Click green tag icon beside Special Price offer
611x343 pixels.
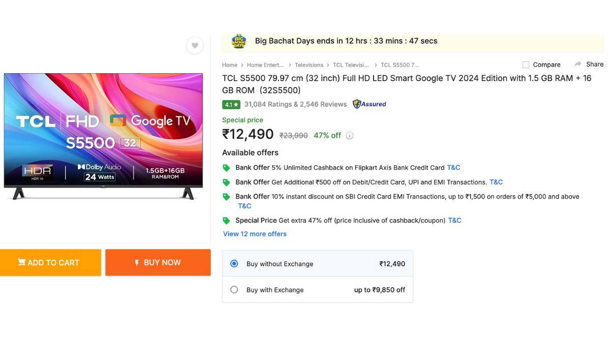pos(227,221)
